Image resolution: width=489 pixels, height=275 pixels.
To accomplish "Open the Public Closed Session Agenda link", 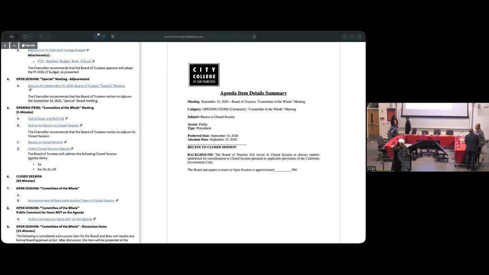I will click(x=49, y=149).
